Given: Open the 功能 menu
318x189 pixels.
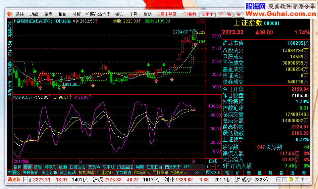Looking at the screenshot, I should (34, 14).
